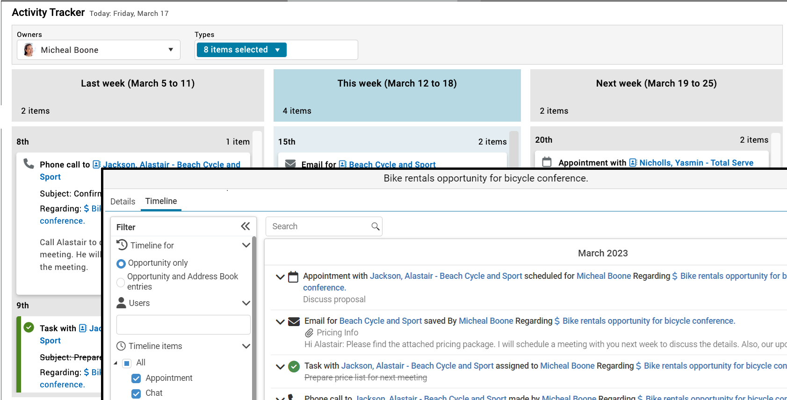Click the dollar icon in Email entry's Regarding
This screenshot has width=787, height=400.
557,321
